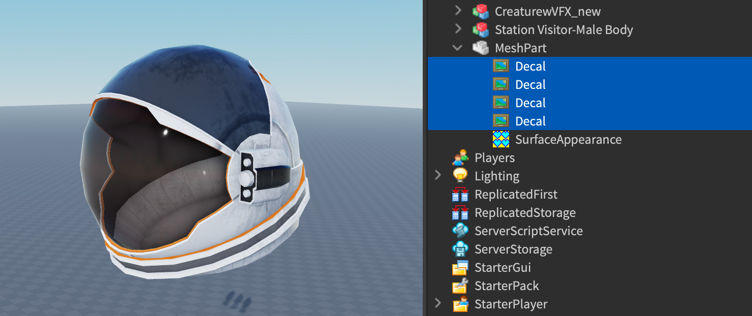This screenshot has height=316, width=752.
Task: Click the astronaut helmet in the viewport
Action: pos(196,163)
